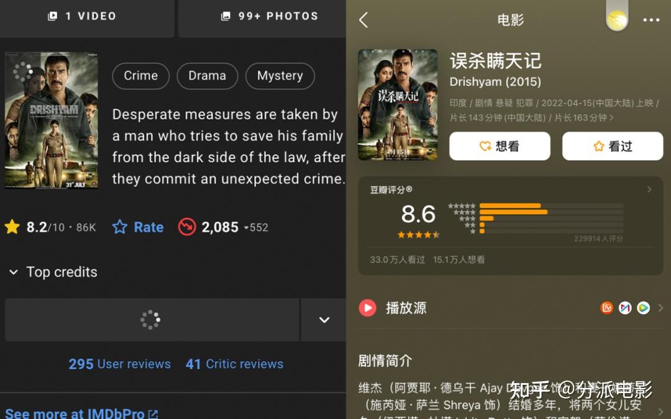The height and width of the screenshot is (419, 671).
Task: Expand the 豆瓣评分 rating details arrow
Action: pos(649,189)
